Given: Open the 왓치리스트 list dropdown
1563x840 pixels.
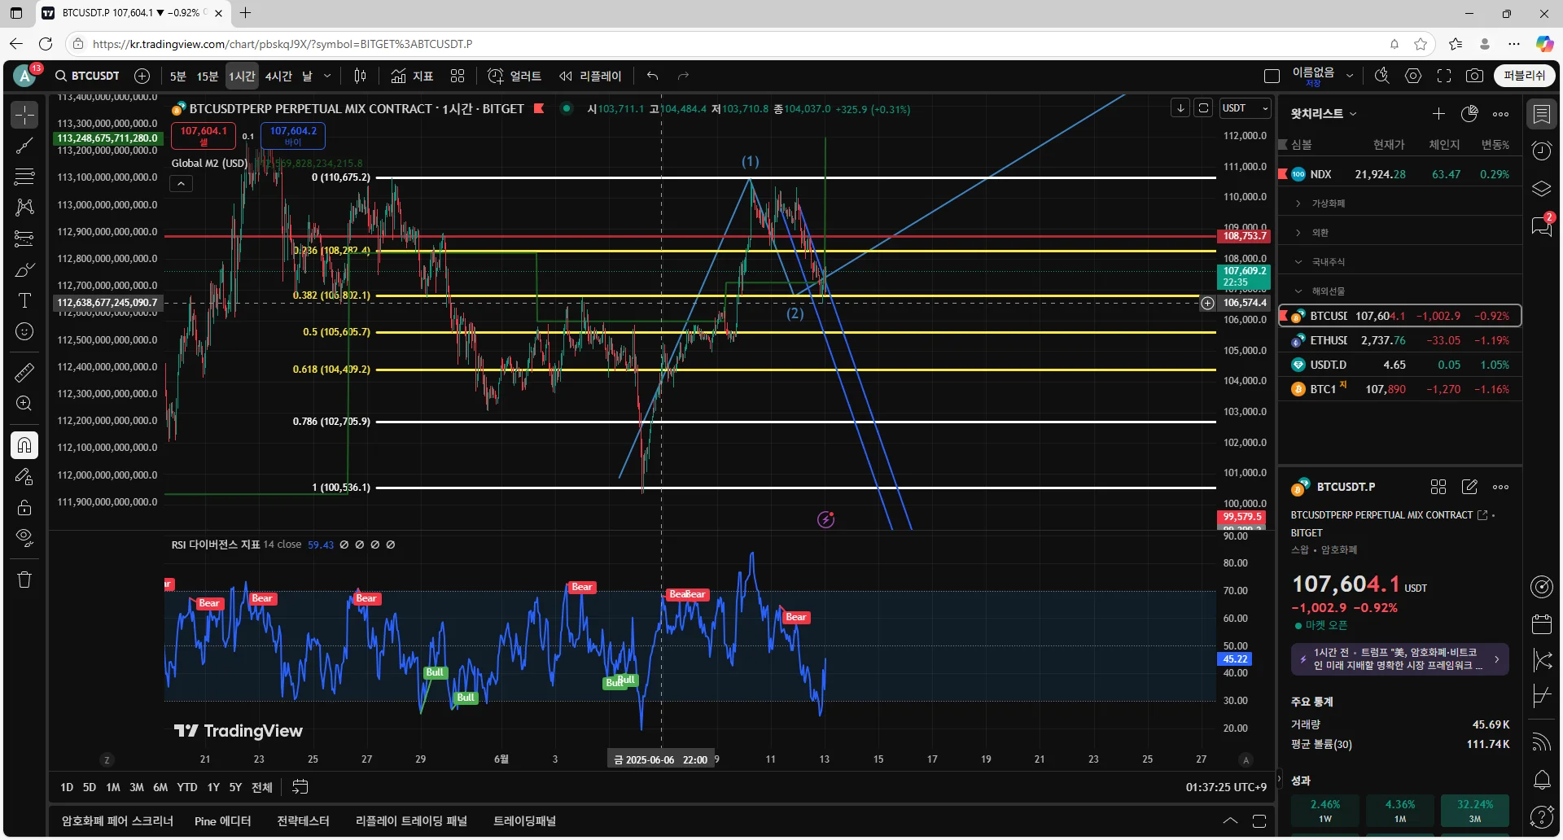Looking at the screenshot, I should pos(1324,114).
